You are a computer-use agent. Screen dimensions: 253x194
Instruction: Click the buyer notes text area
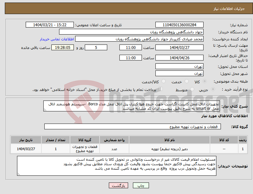tap(117, 166)
